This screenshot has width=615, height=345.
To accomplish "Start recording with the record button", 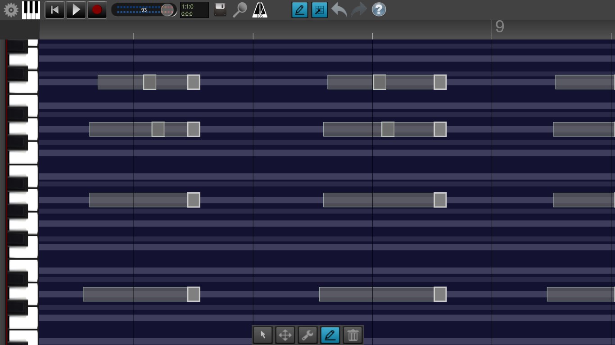I will (x=96, y=9).
